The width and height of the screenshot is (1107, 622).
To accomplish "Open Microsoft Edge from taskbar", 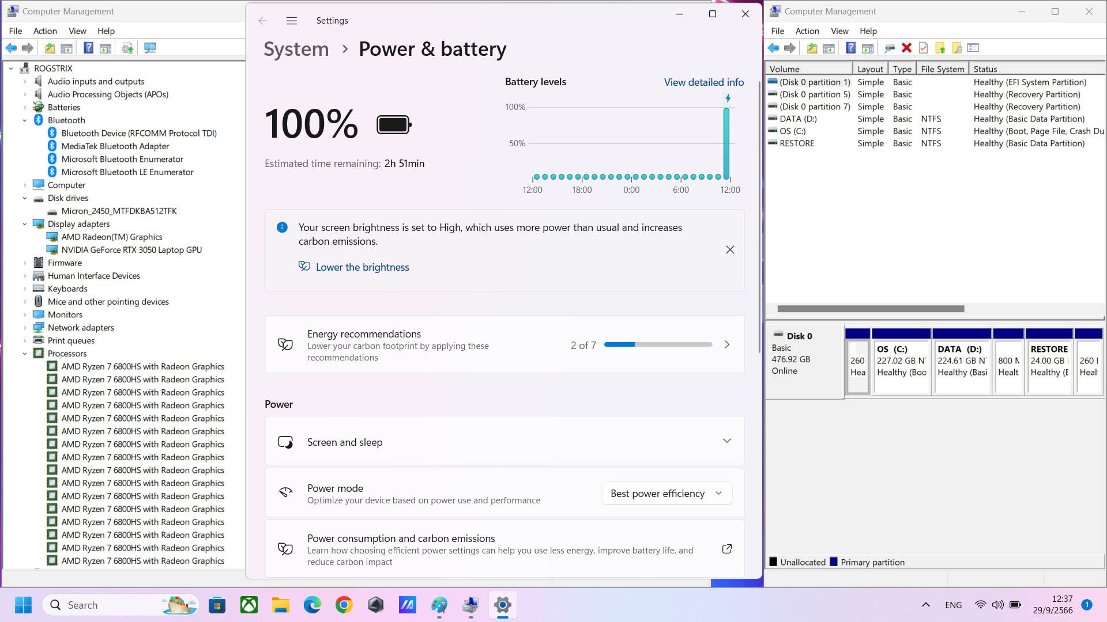I will click(x=312, y=605).
